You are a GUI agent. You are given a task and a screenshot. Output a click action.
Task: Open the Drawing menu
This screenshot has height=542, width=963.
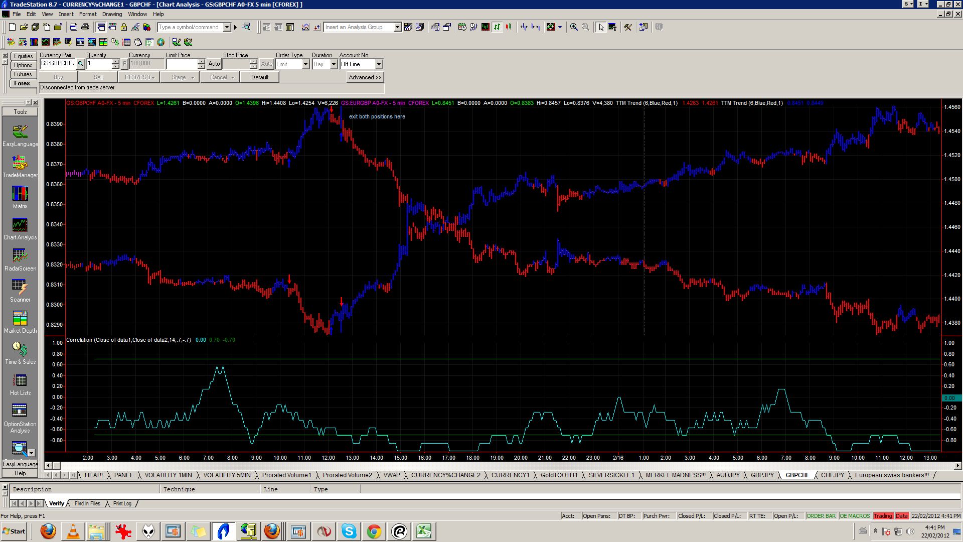(x=112, y=14)
